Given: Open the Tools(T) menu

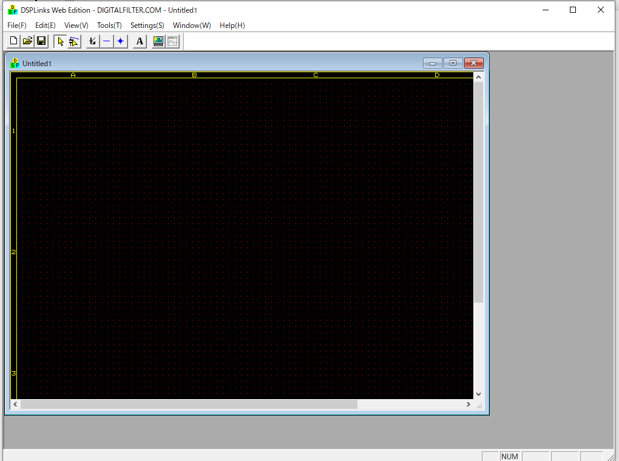Looking at the screenshot, I should (x=109, y=25).
